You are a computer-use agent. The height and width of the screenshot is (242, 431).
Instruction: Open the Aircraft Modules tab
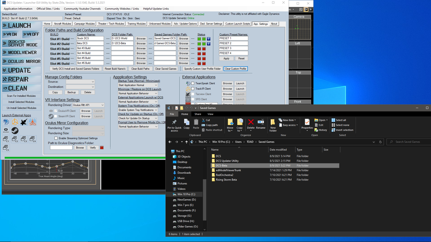[62, 24]
